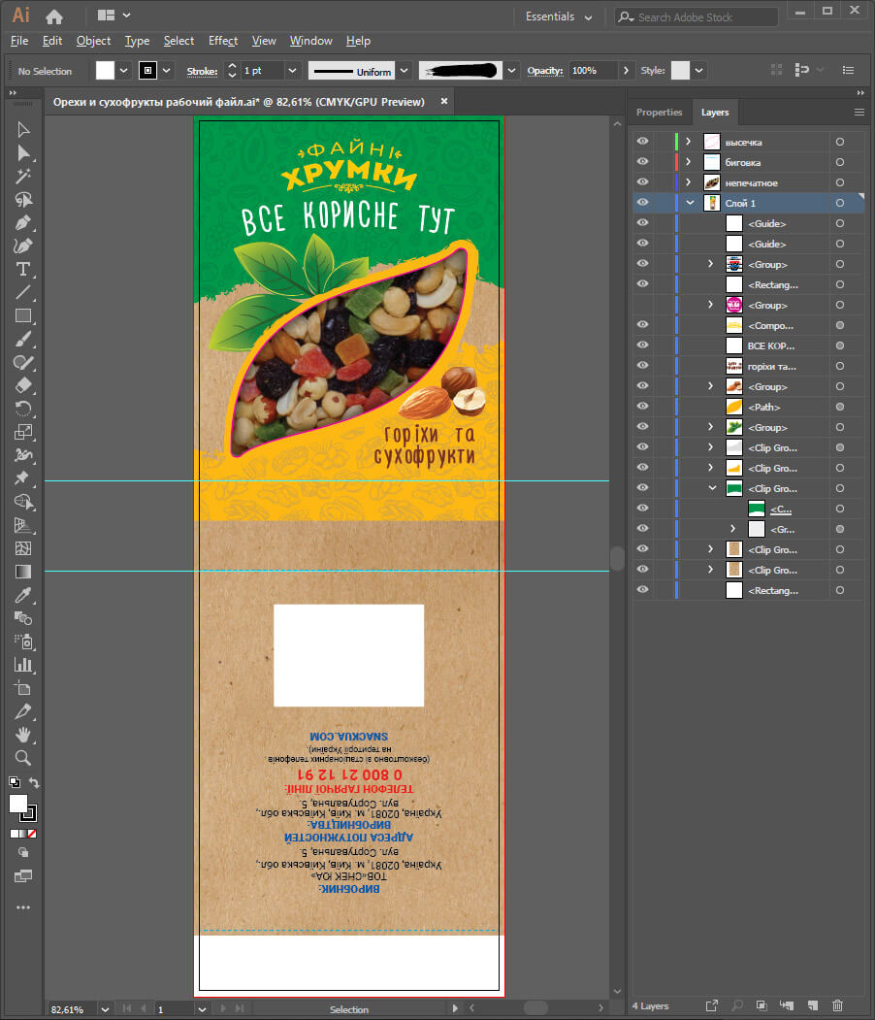Image resolution: width=875 pixels, height=1020 pixels.
Task: Open the Essentials workspace dropdown
Action: pos(559,16)
